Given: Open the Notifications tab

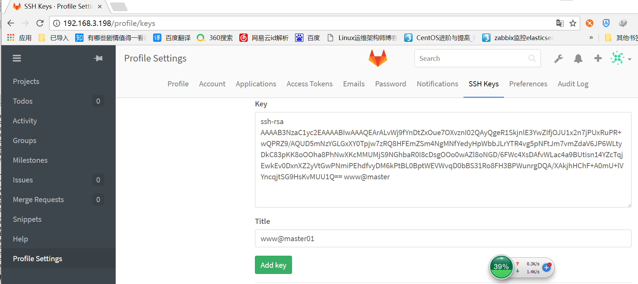Looking at the screenshot, I should [437, 84].
